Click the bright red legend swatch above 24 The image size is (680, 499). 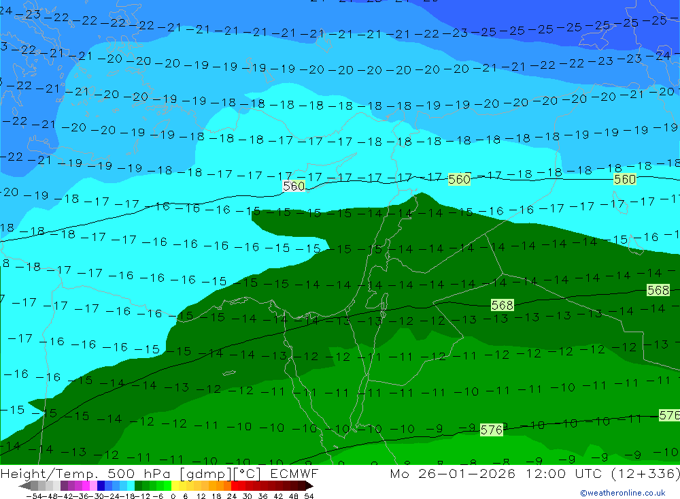[x=235, y=485]
